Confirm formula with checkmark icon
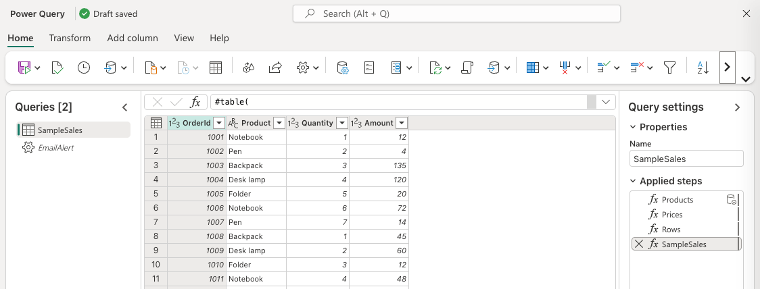 [x=176, y=102]
